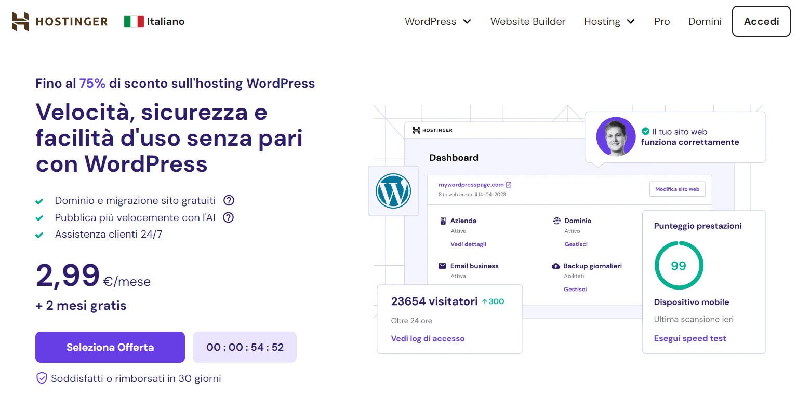Click the Backup giornalieri cloud icon
The image size is (797, 399).
click(x=556, y=266)
